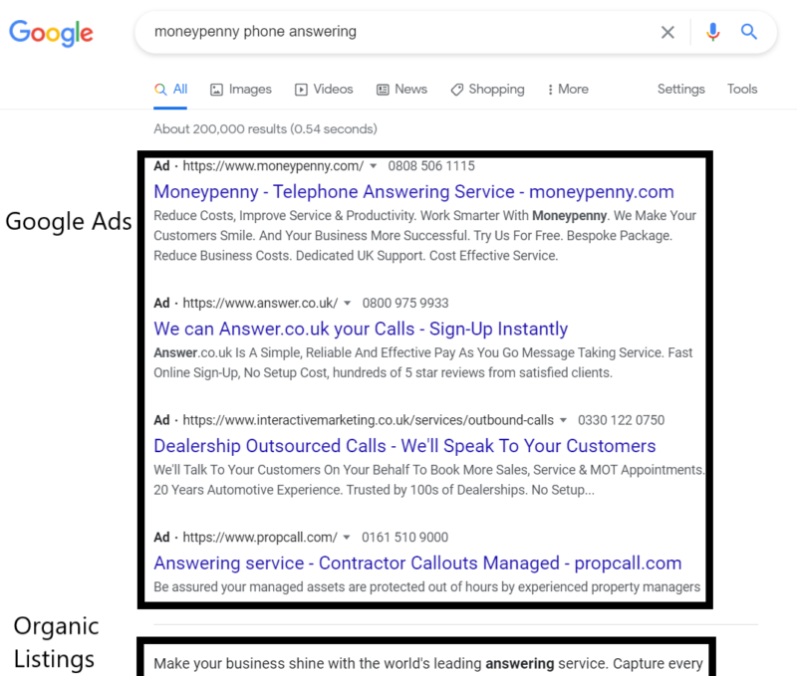Click the Moneypenny ad description text
Image resolution: width=797 pixels, height=676 pixels.
425,236
